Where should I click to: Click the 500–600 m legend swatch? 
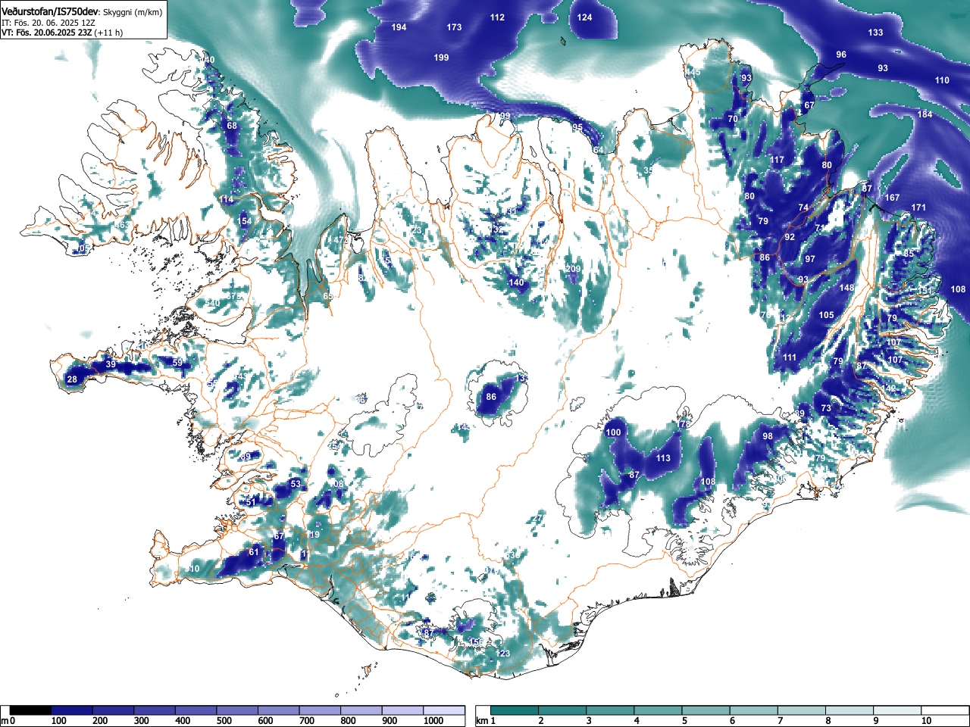(x=237, y=710)
